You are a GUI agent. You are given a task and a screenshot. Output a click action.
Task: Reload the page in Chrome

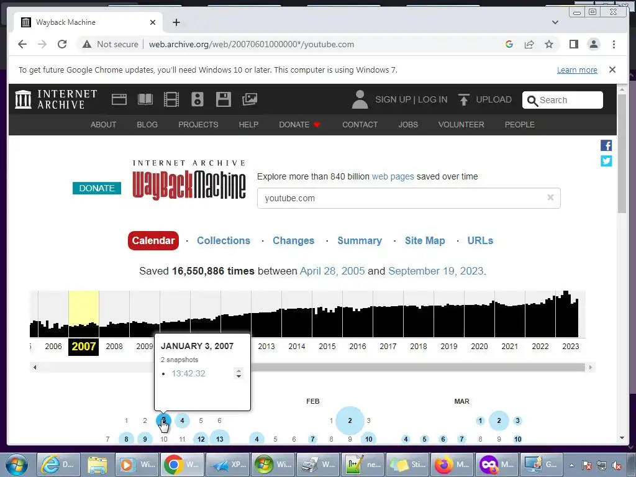click(62, 44)
